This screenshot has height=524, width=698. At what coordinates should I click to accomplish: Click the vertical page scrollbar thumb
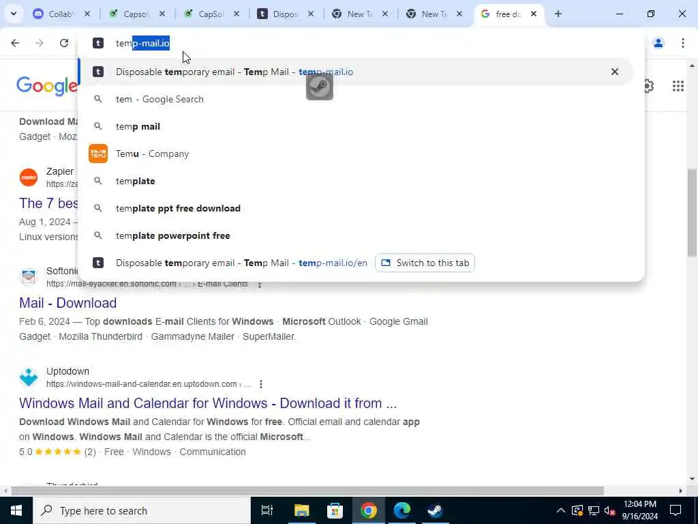tap(693, 213)
